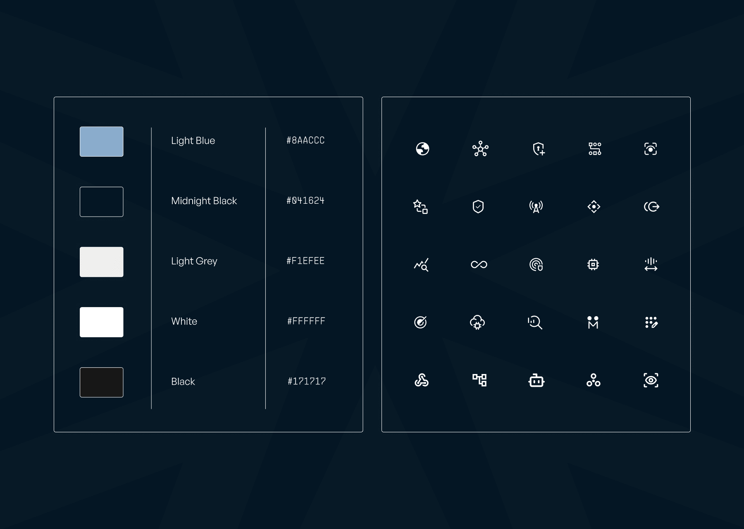Image resolution: width=744 pixels, height=529 pixels.
Task: Click the "Light Grey" label
Action: [194, 261]
